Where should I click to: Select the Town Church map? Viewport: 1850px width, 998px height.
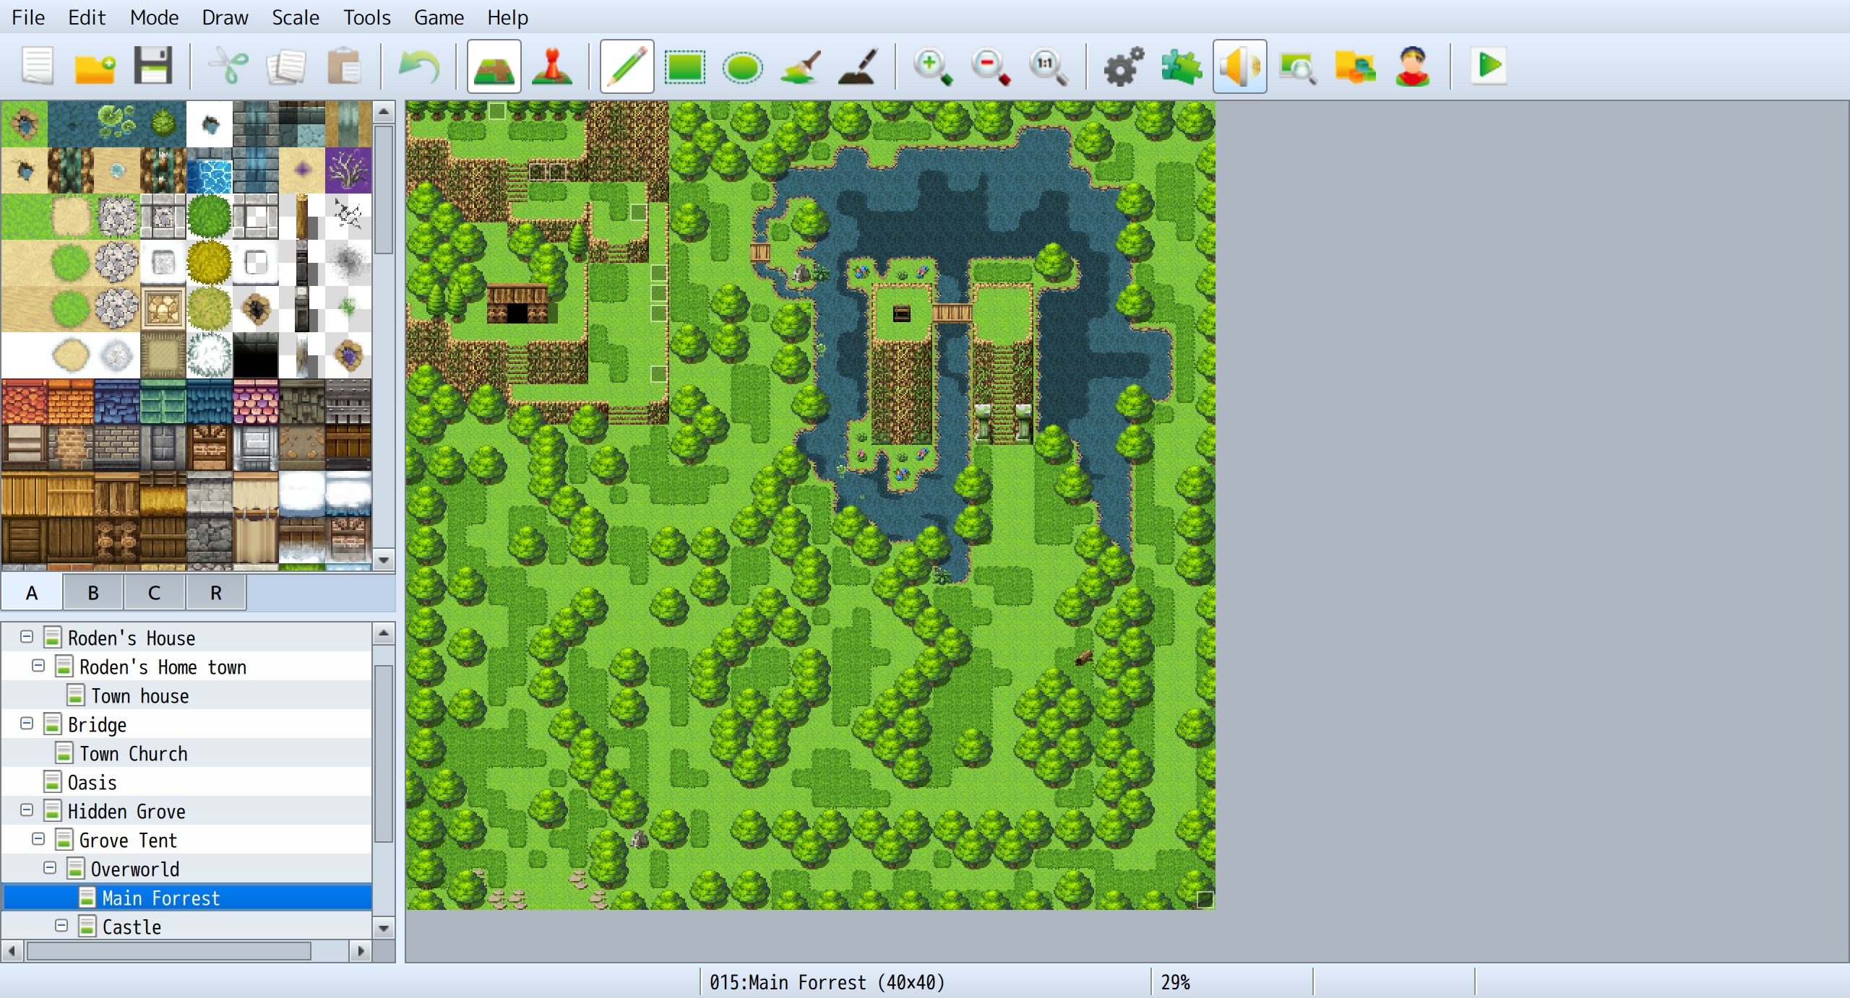click(x=134, y=753)
